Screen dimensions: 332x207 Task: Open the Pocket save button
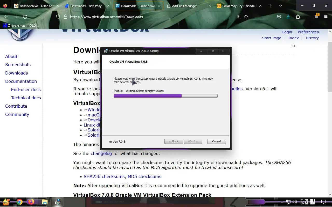pyautogui.click(x=279, y=17)
